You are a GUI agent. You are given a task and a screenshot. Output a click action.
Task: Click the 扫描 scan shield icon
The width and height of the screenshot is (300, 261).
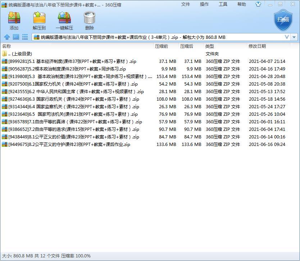[283, 20]
